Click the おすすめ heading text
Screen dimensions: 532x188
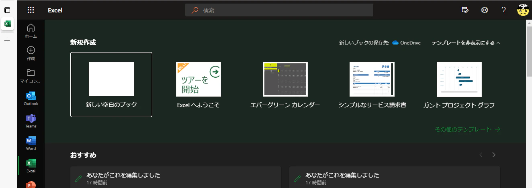click(x=83, y=155)
